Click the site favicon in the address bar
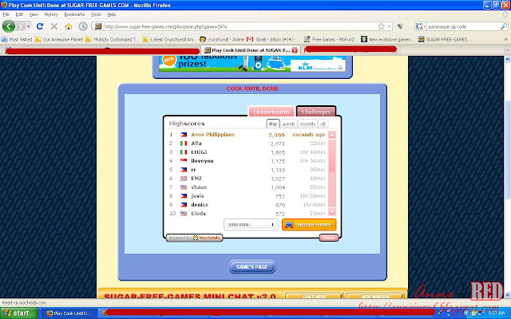This screenshot has height=319, width=511. pyautogui.click(x=98, y=26)
